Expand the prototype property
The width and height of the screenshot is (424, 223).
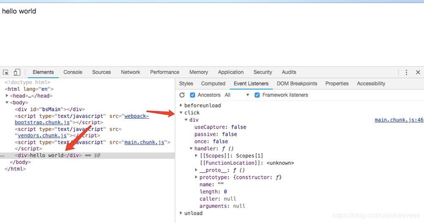coord(196,177)
